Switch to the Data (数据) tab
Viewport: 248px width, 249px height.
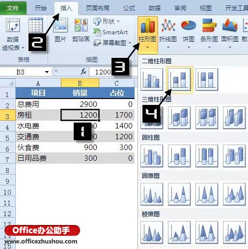[x=155, y=8]
